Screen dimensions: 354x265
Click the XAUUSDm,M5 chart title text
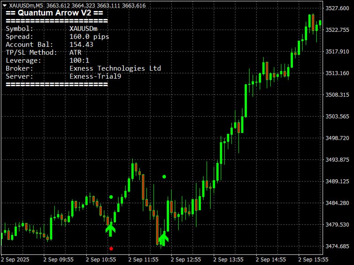tap(26, 5)
